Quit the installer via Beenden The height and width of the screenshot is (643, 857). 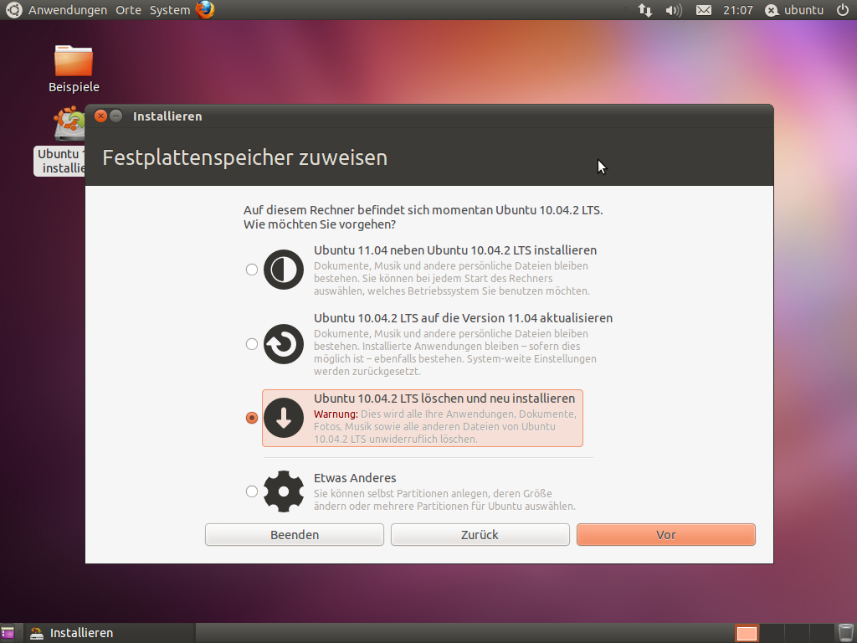(x=294, y=534)
